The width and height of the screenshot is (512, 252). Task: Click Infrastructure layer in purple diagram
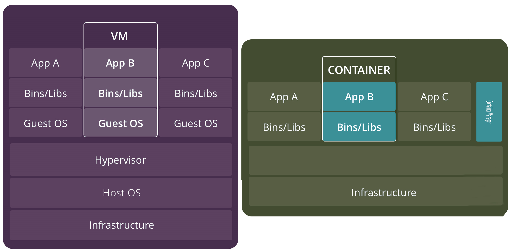pos(121,225)
